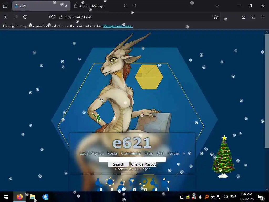Close the Add-ons Manager tab
269x202 pixels.
point(125,6)
